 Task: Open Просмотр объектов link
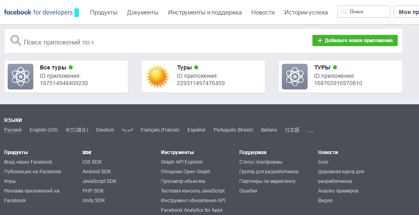click(x=183, y=181)
